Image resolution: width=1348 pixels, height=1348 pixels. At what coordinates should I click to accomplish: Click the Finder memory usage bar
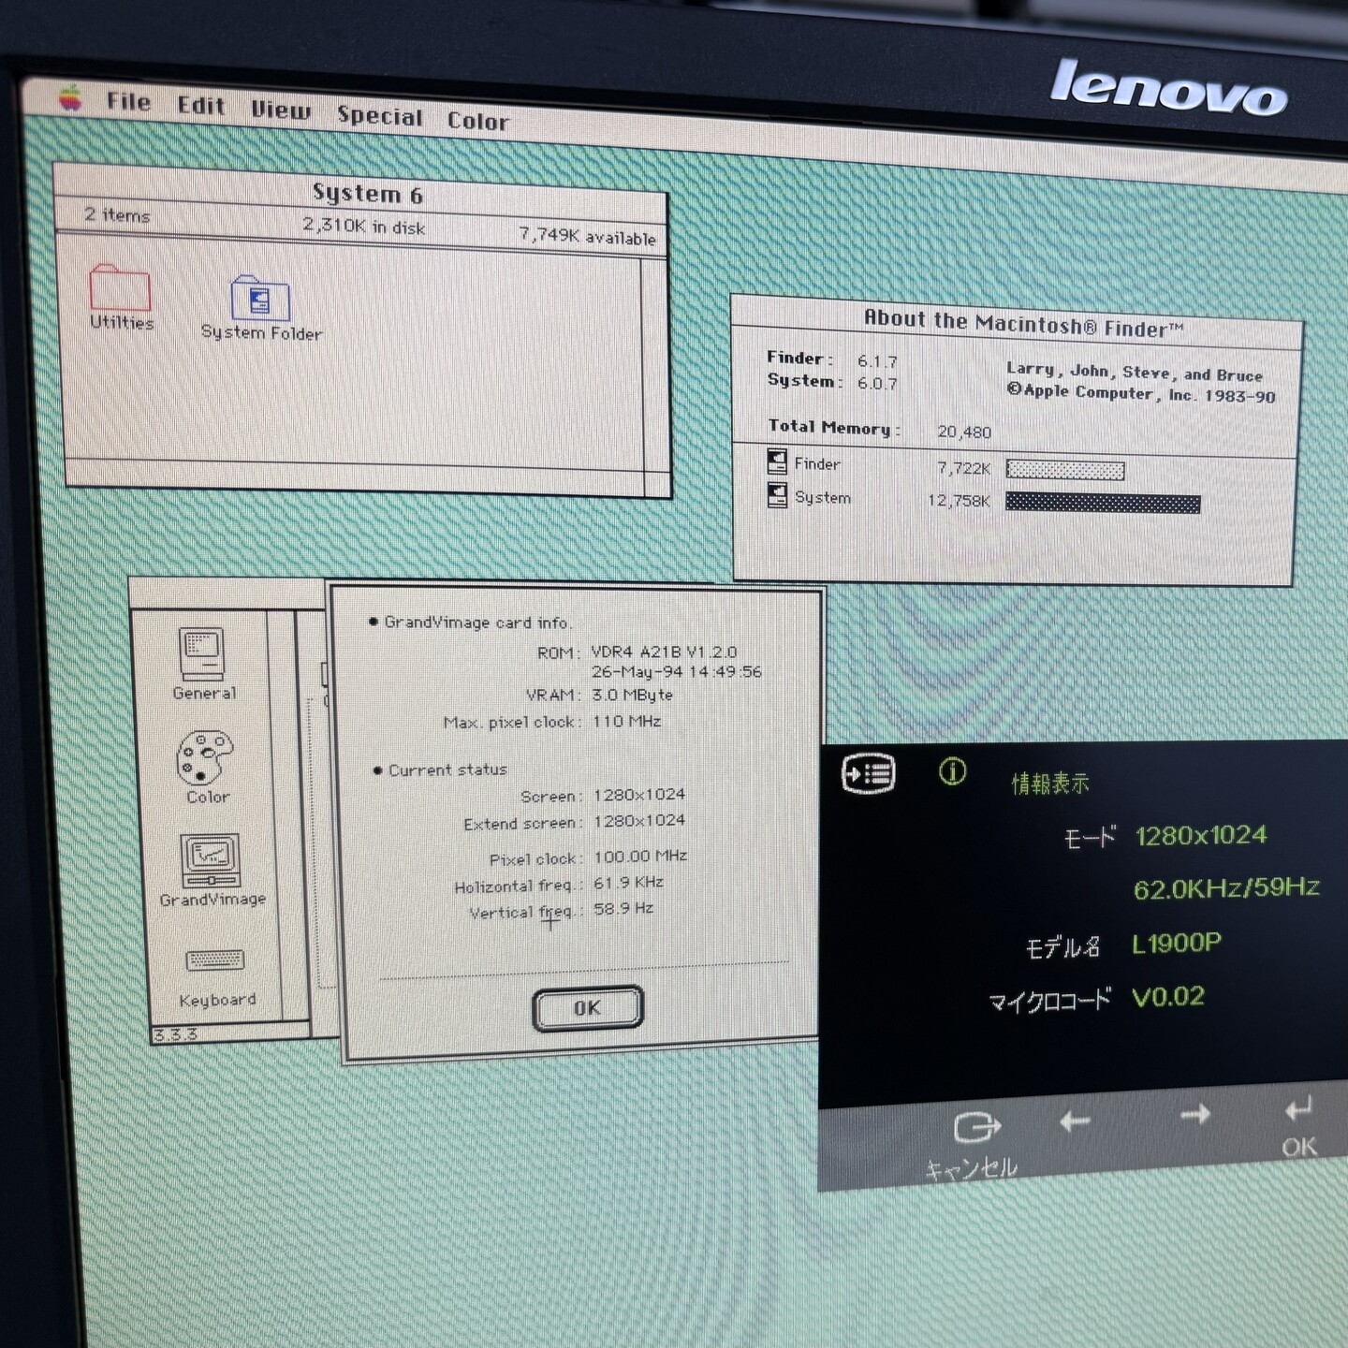coord(1065,470)
